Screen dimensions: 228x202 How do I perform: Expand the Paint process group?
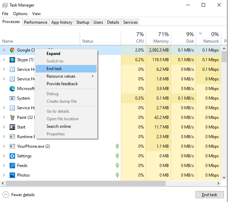[x=4, y=117]
